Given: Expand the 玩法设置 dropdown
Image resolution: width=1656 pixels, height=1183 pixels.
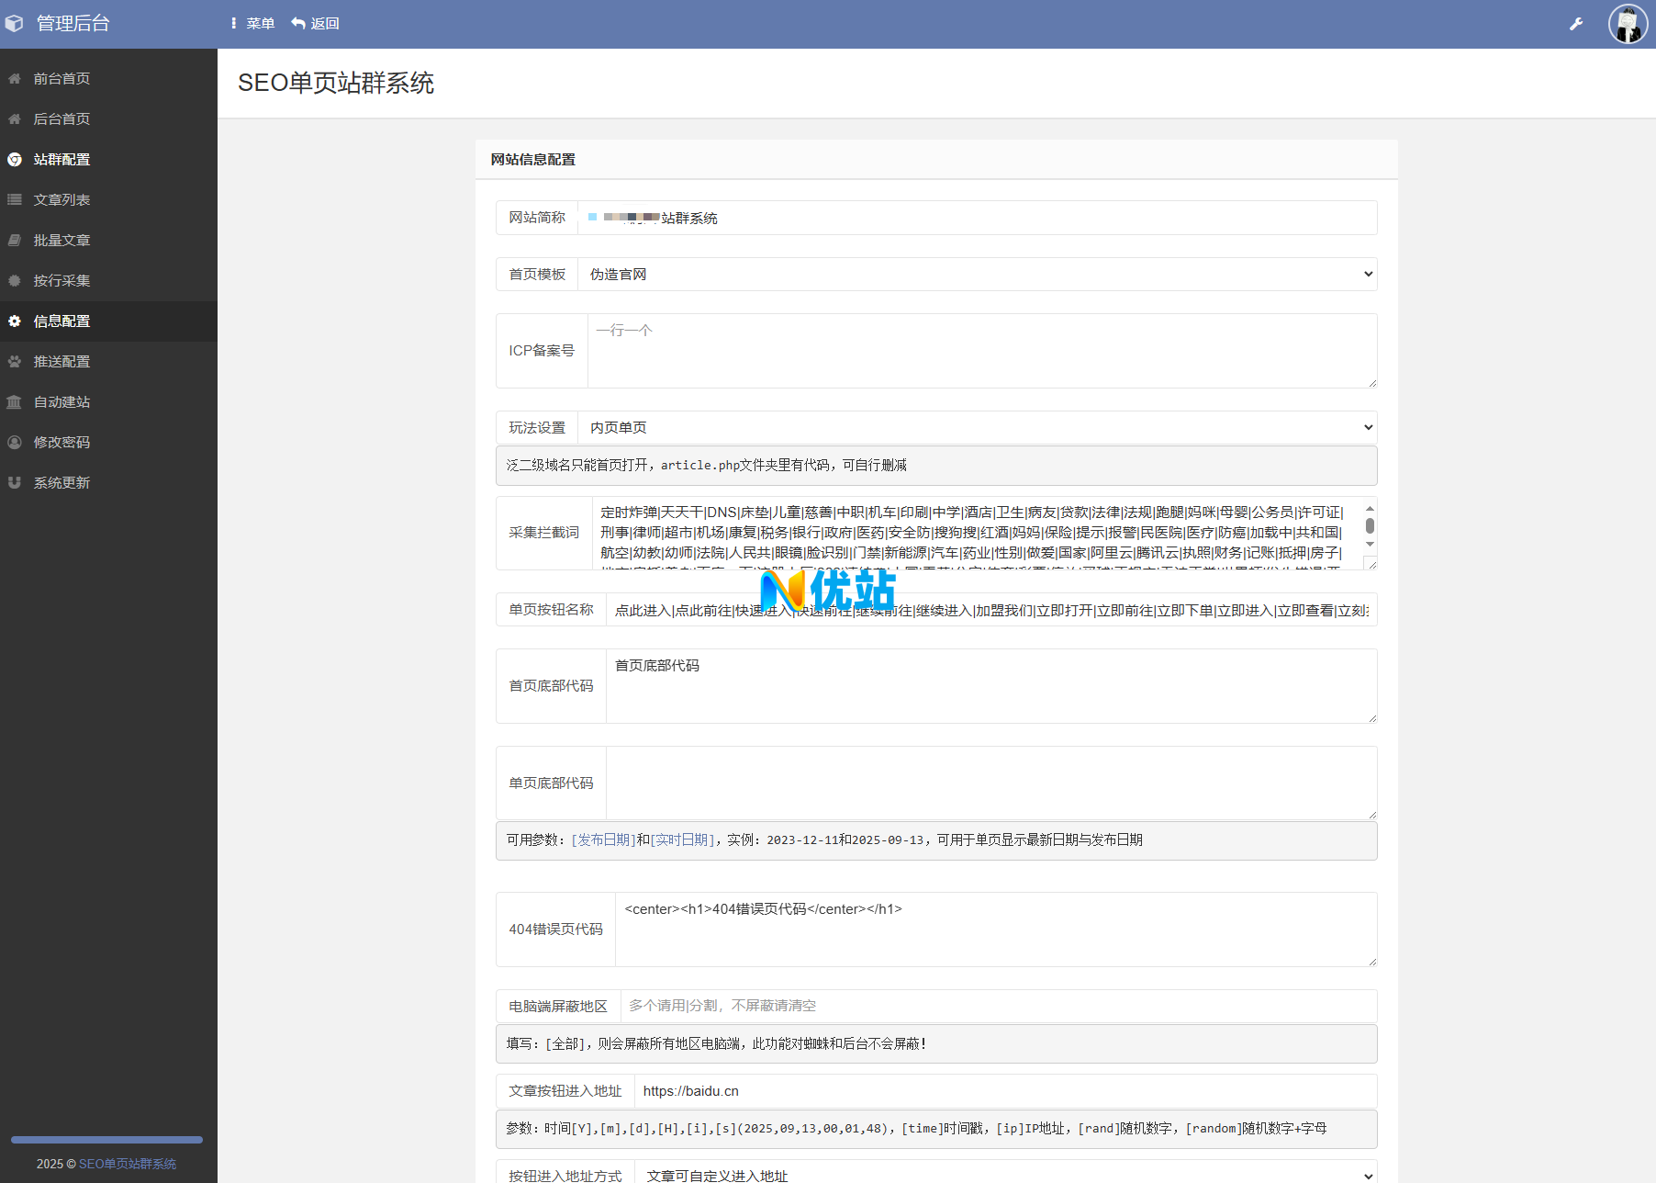Looking at the screenshot, I should coord(977,428).
